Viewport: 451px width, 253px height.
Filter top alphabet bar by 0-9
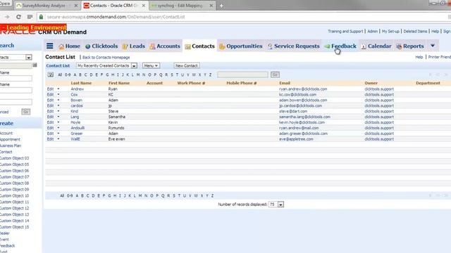68,74
